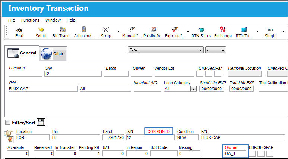
Task: Click the Owner search field
Action: pos(142,74)
